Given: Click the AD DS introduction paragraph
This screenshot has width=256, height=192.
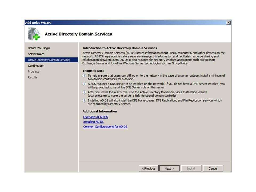Looking at the screenshot, I should pyautogui.click(x=154, y=58).
